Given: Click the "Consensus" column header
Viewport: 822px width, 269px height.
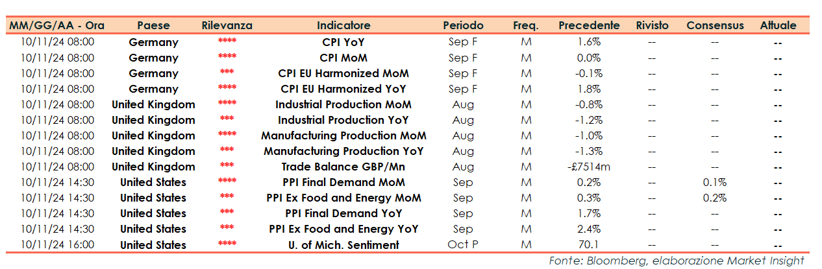Looking at the screenshot, I should click(x=715, y=26).
